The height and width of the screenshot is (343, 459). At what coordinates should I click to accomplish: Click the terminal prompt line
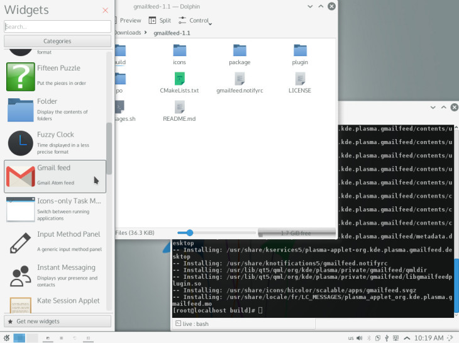click(x=217, y=310)
